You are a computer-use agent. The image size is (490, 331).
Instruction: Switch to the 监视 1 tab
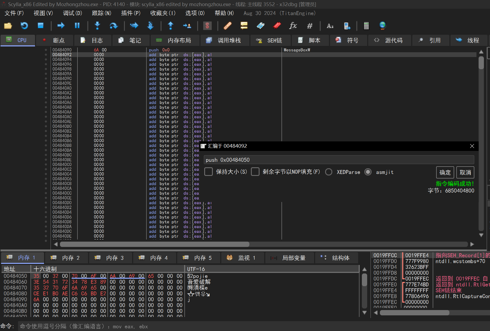coord(242,258)
